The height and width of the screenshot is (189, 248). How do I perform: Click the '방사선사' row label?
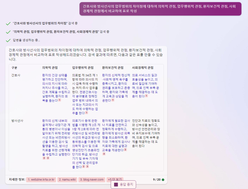(17, 121)
